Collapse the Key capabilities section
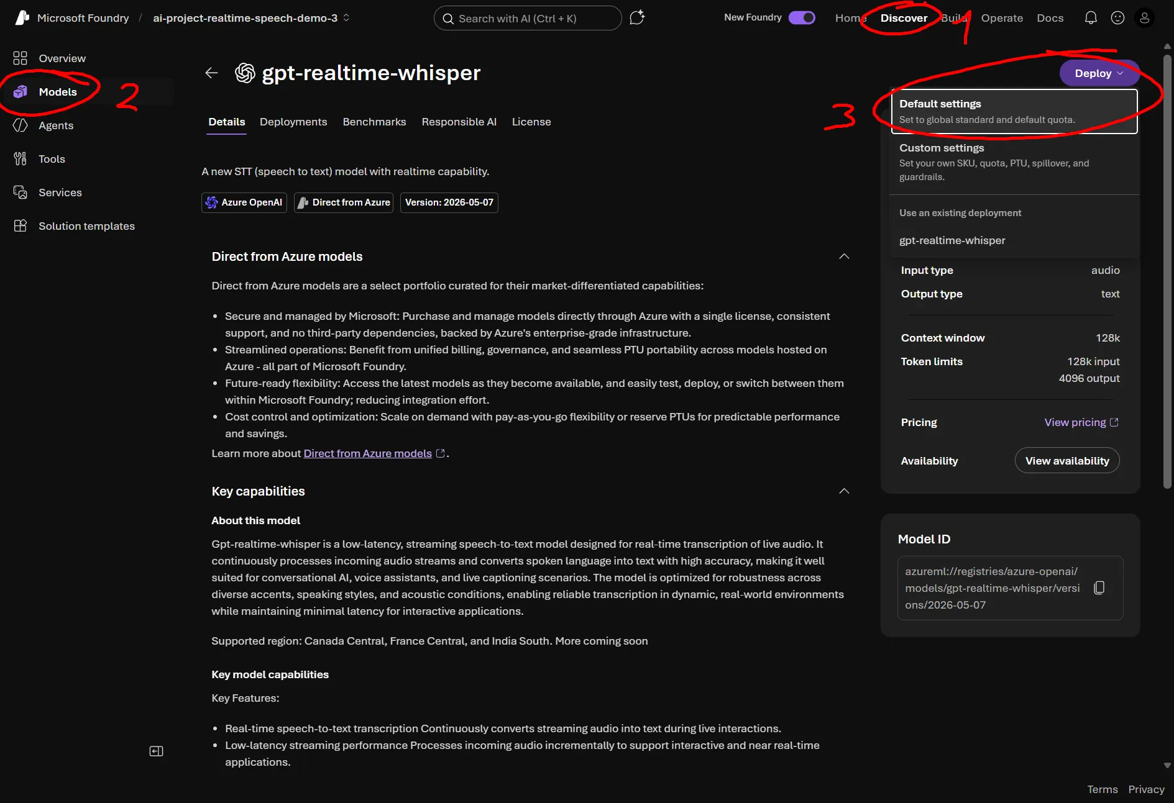This screenshot has height=803, width=1174. click(844, 491)
